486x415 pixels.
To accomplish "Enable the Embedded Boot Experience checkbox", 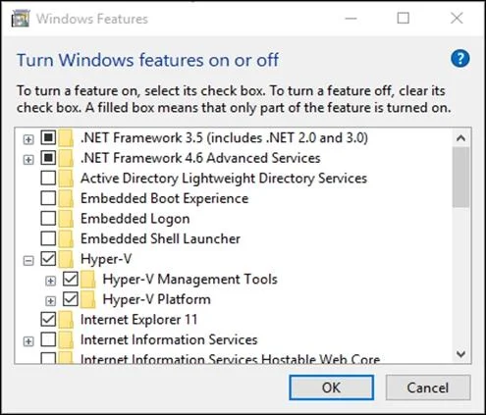I will (x=48, y=198).
